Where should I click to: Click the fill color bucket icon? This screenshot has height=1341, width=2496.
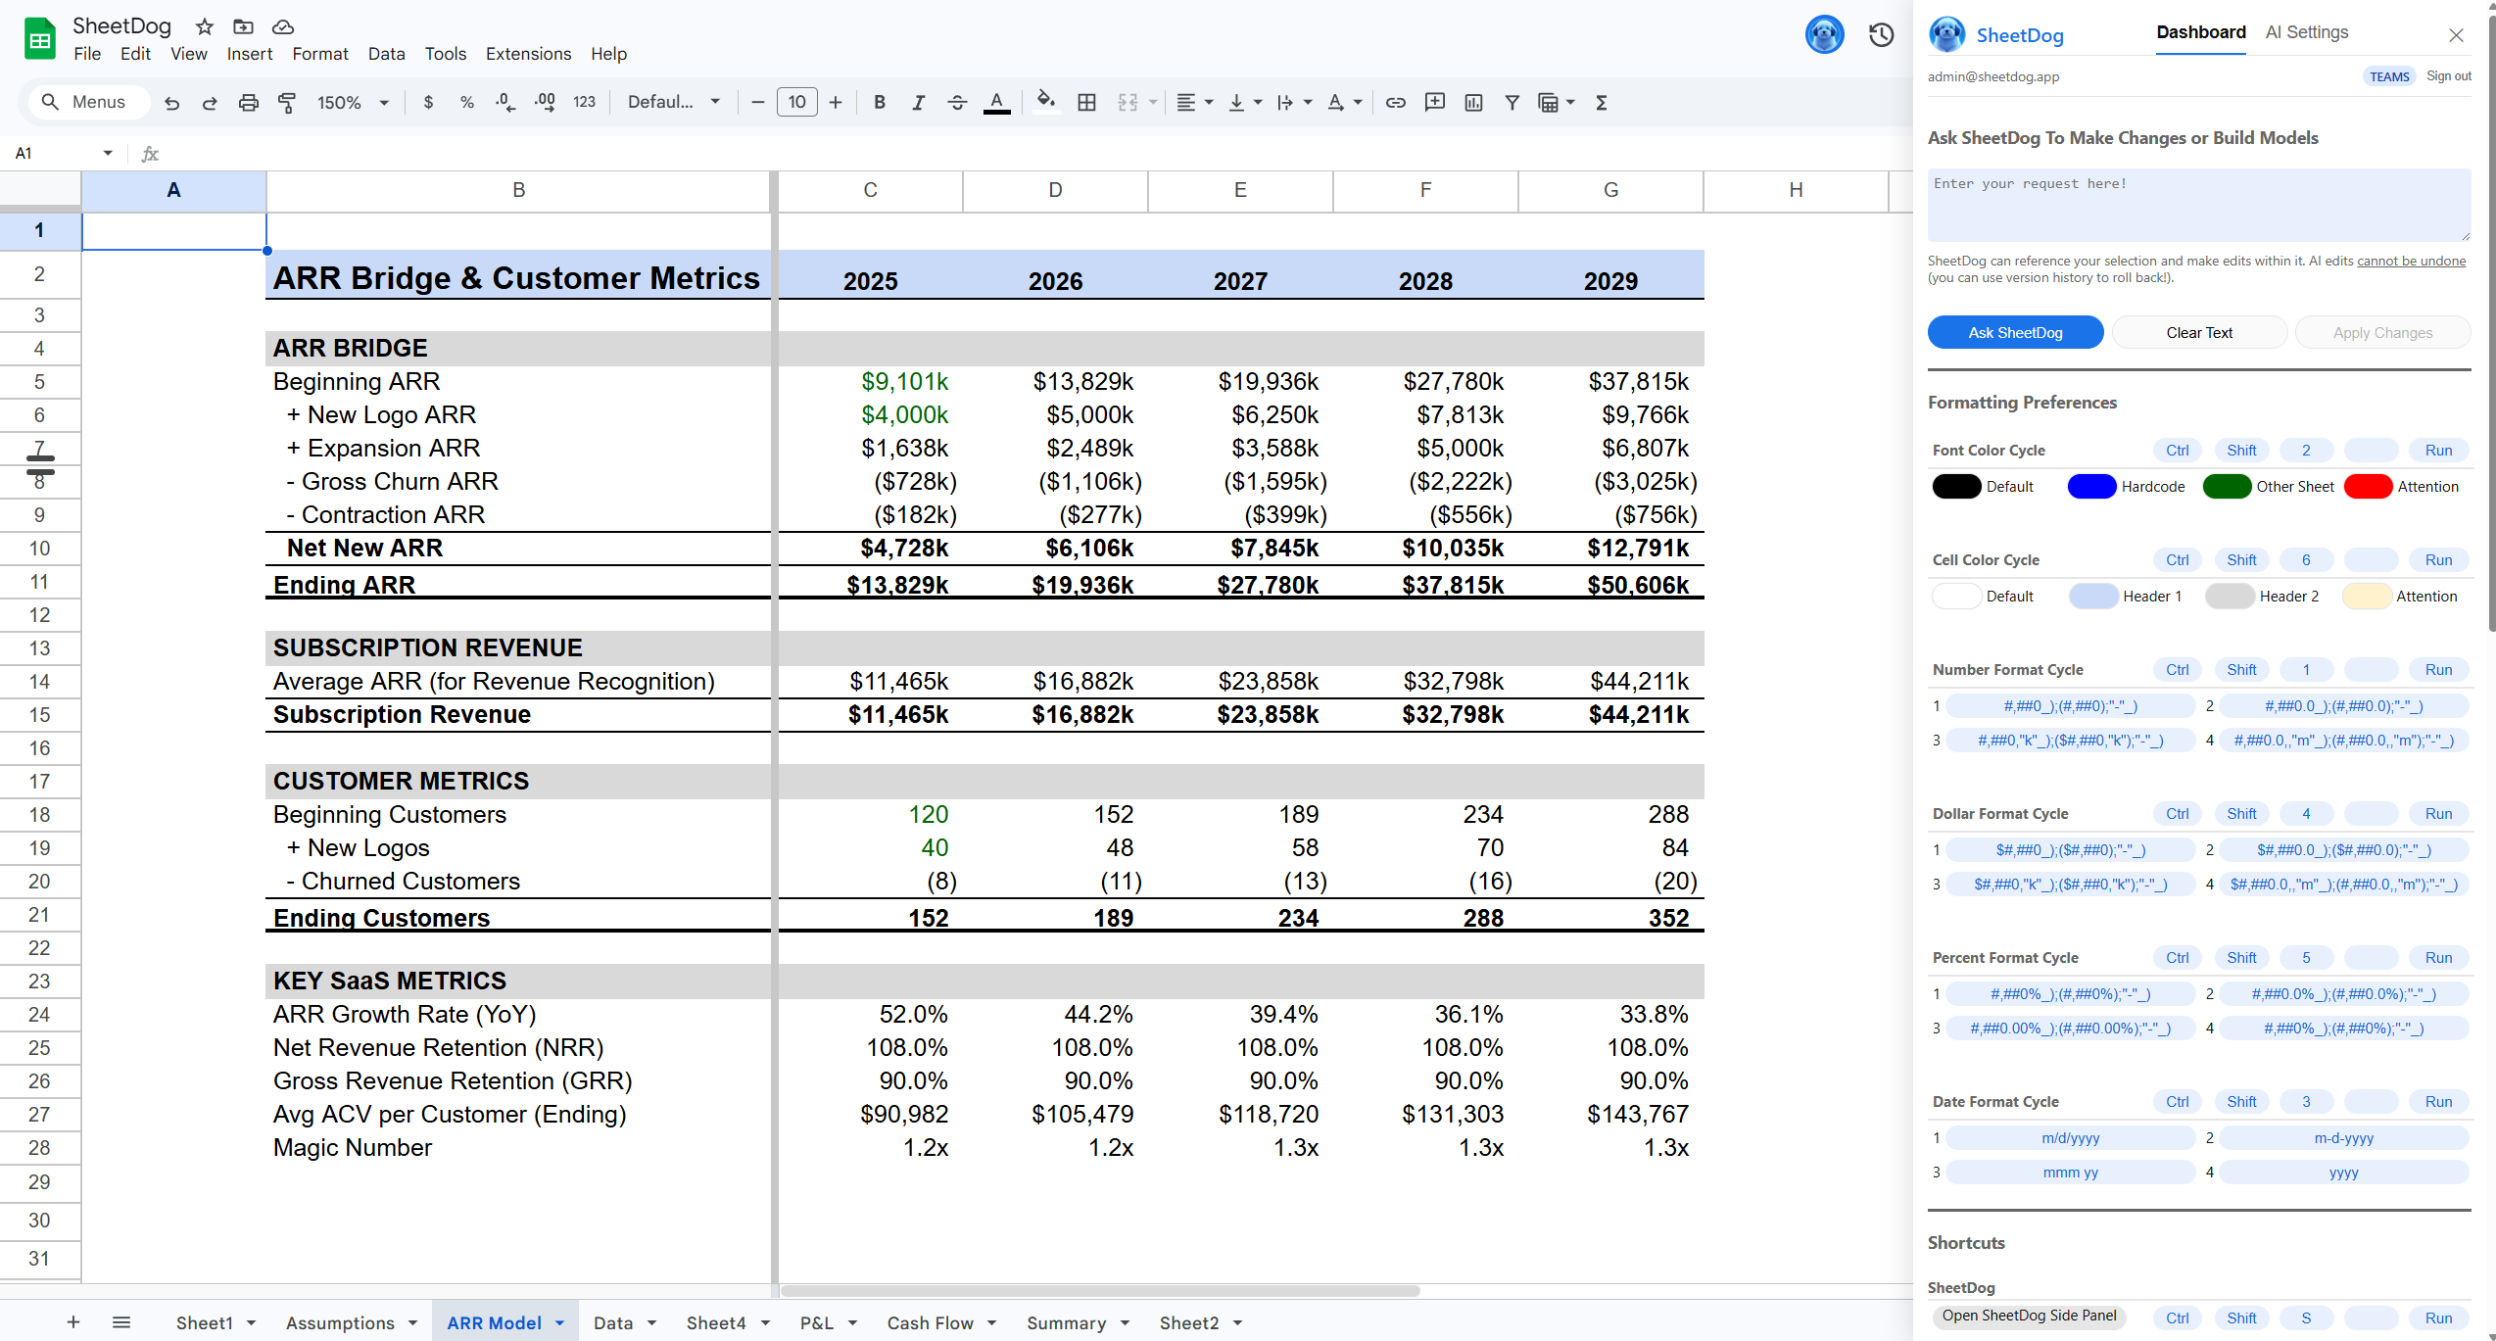1045,101
